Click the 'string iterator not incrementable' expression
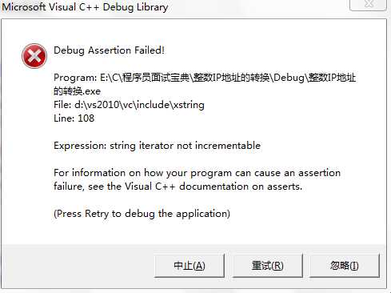This screenshot has width=391, height=293. pyautogui.click(x=186, y=146)
